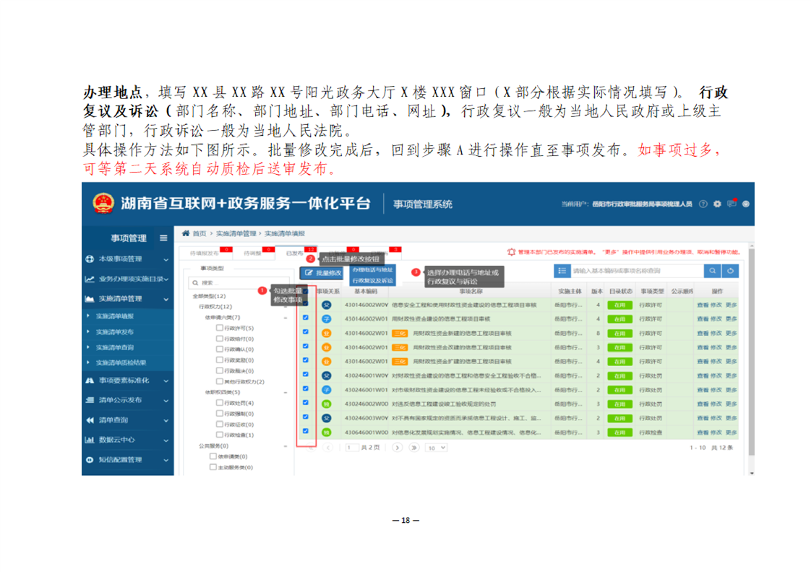Click the refresh icon next to search

click(x=731, y=271)
